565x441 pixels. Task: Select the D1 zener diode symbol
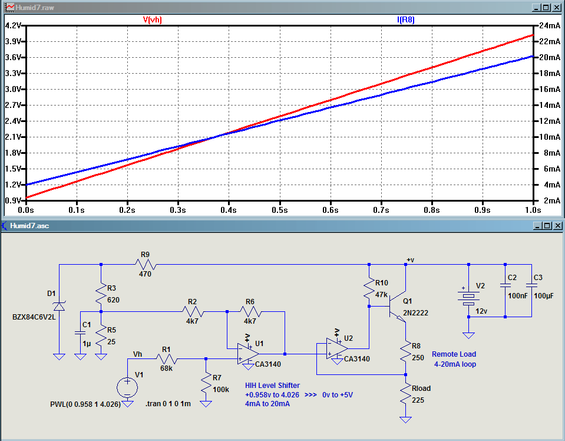[59, 306]
